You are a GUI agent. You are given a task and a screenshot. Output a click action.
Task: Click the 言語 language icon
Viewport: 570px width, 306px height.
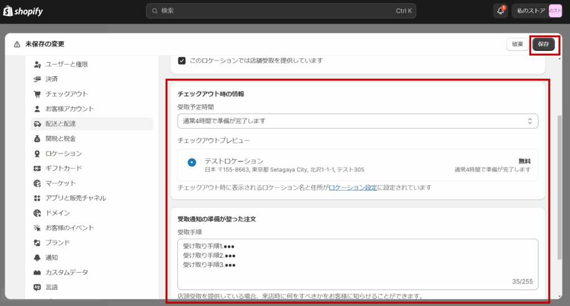tap(37, 288)
